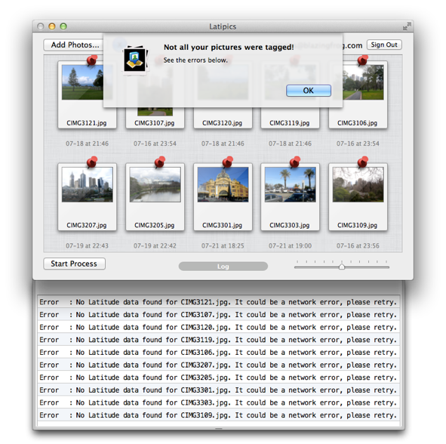This screenshot has height=444, width=446.
Task: Click the red pushpin on CIMG3207.jpg
Action: pos(92,162)
